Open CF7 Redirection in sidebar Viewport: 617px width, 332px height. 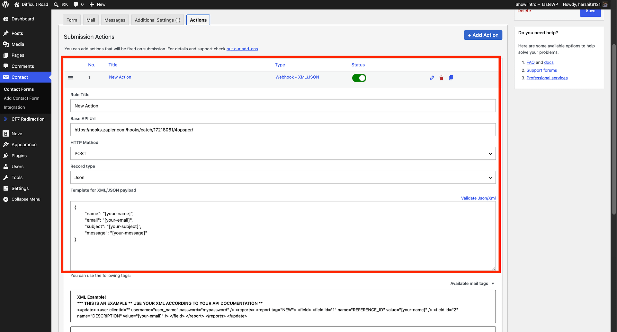26,119
